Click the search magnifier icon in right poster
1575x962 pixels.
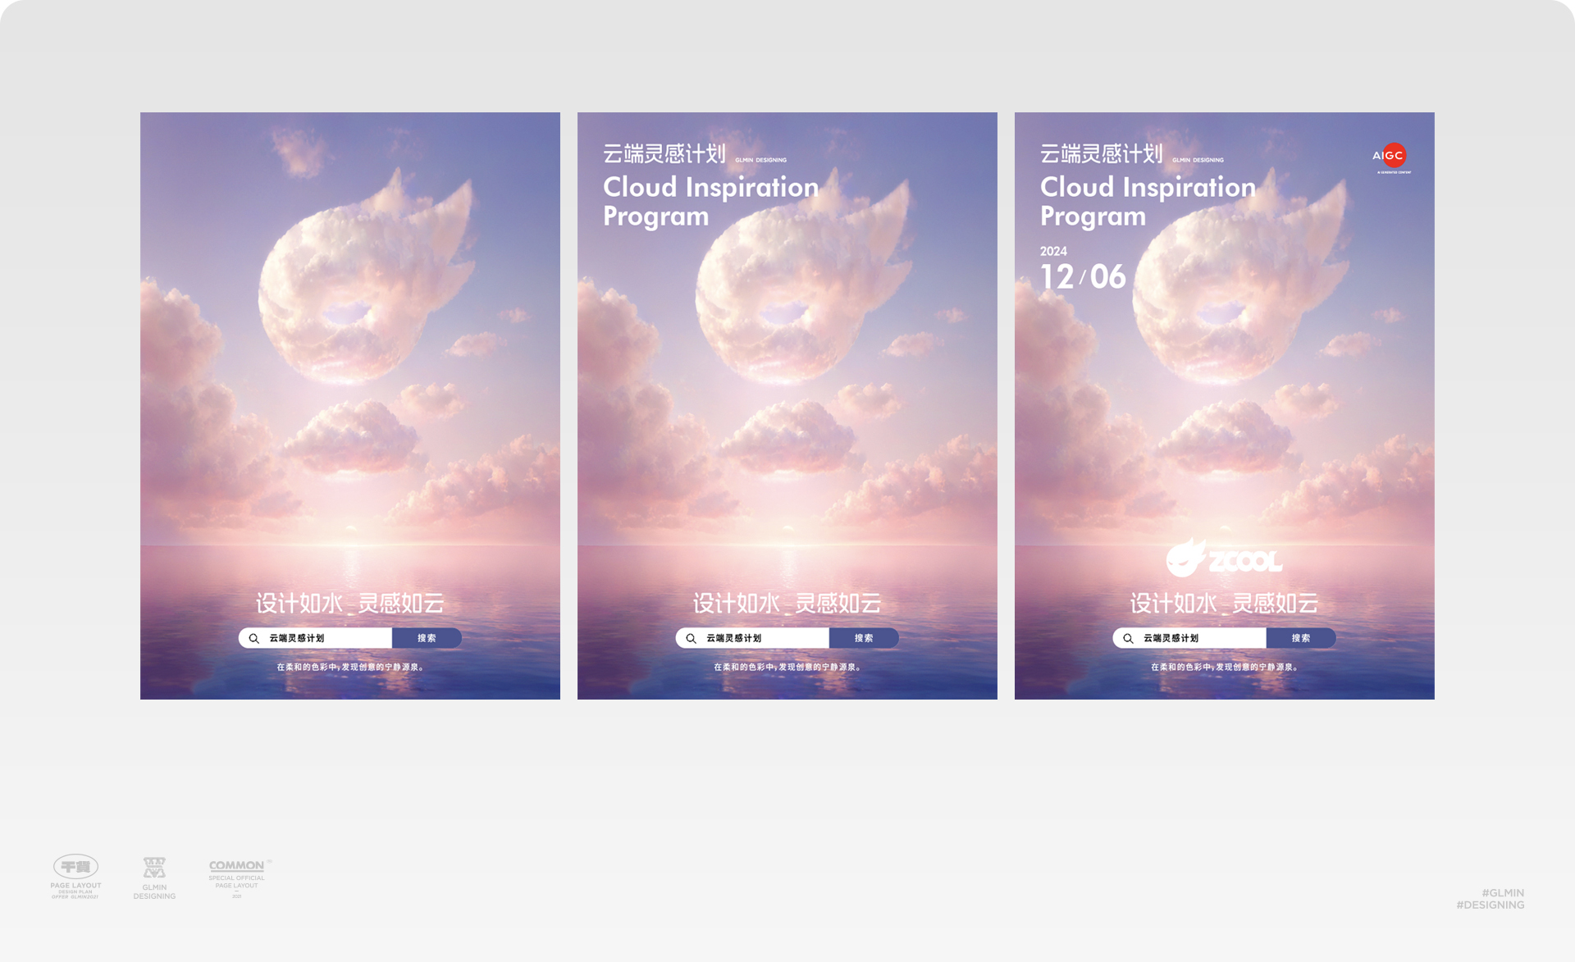[x=1129, y=638]
